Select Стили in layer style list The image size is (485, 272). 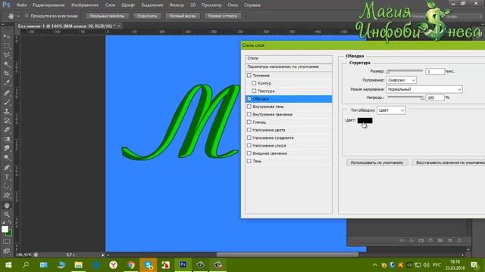tap(289, 58)
